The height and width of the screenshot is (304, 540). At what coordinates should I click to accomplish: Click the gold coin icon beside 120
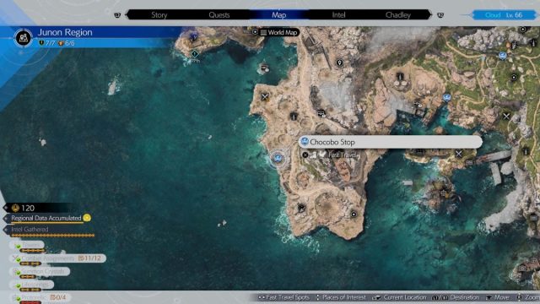click(x=15, y=208)
